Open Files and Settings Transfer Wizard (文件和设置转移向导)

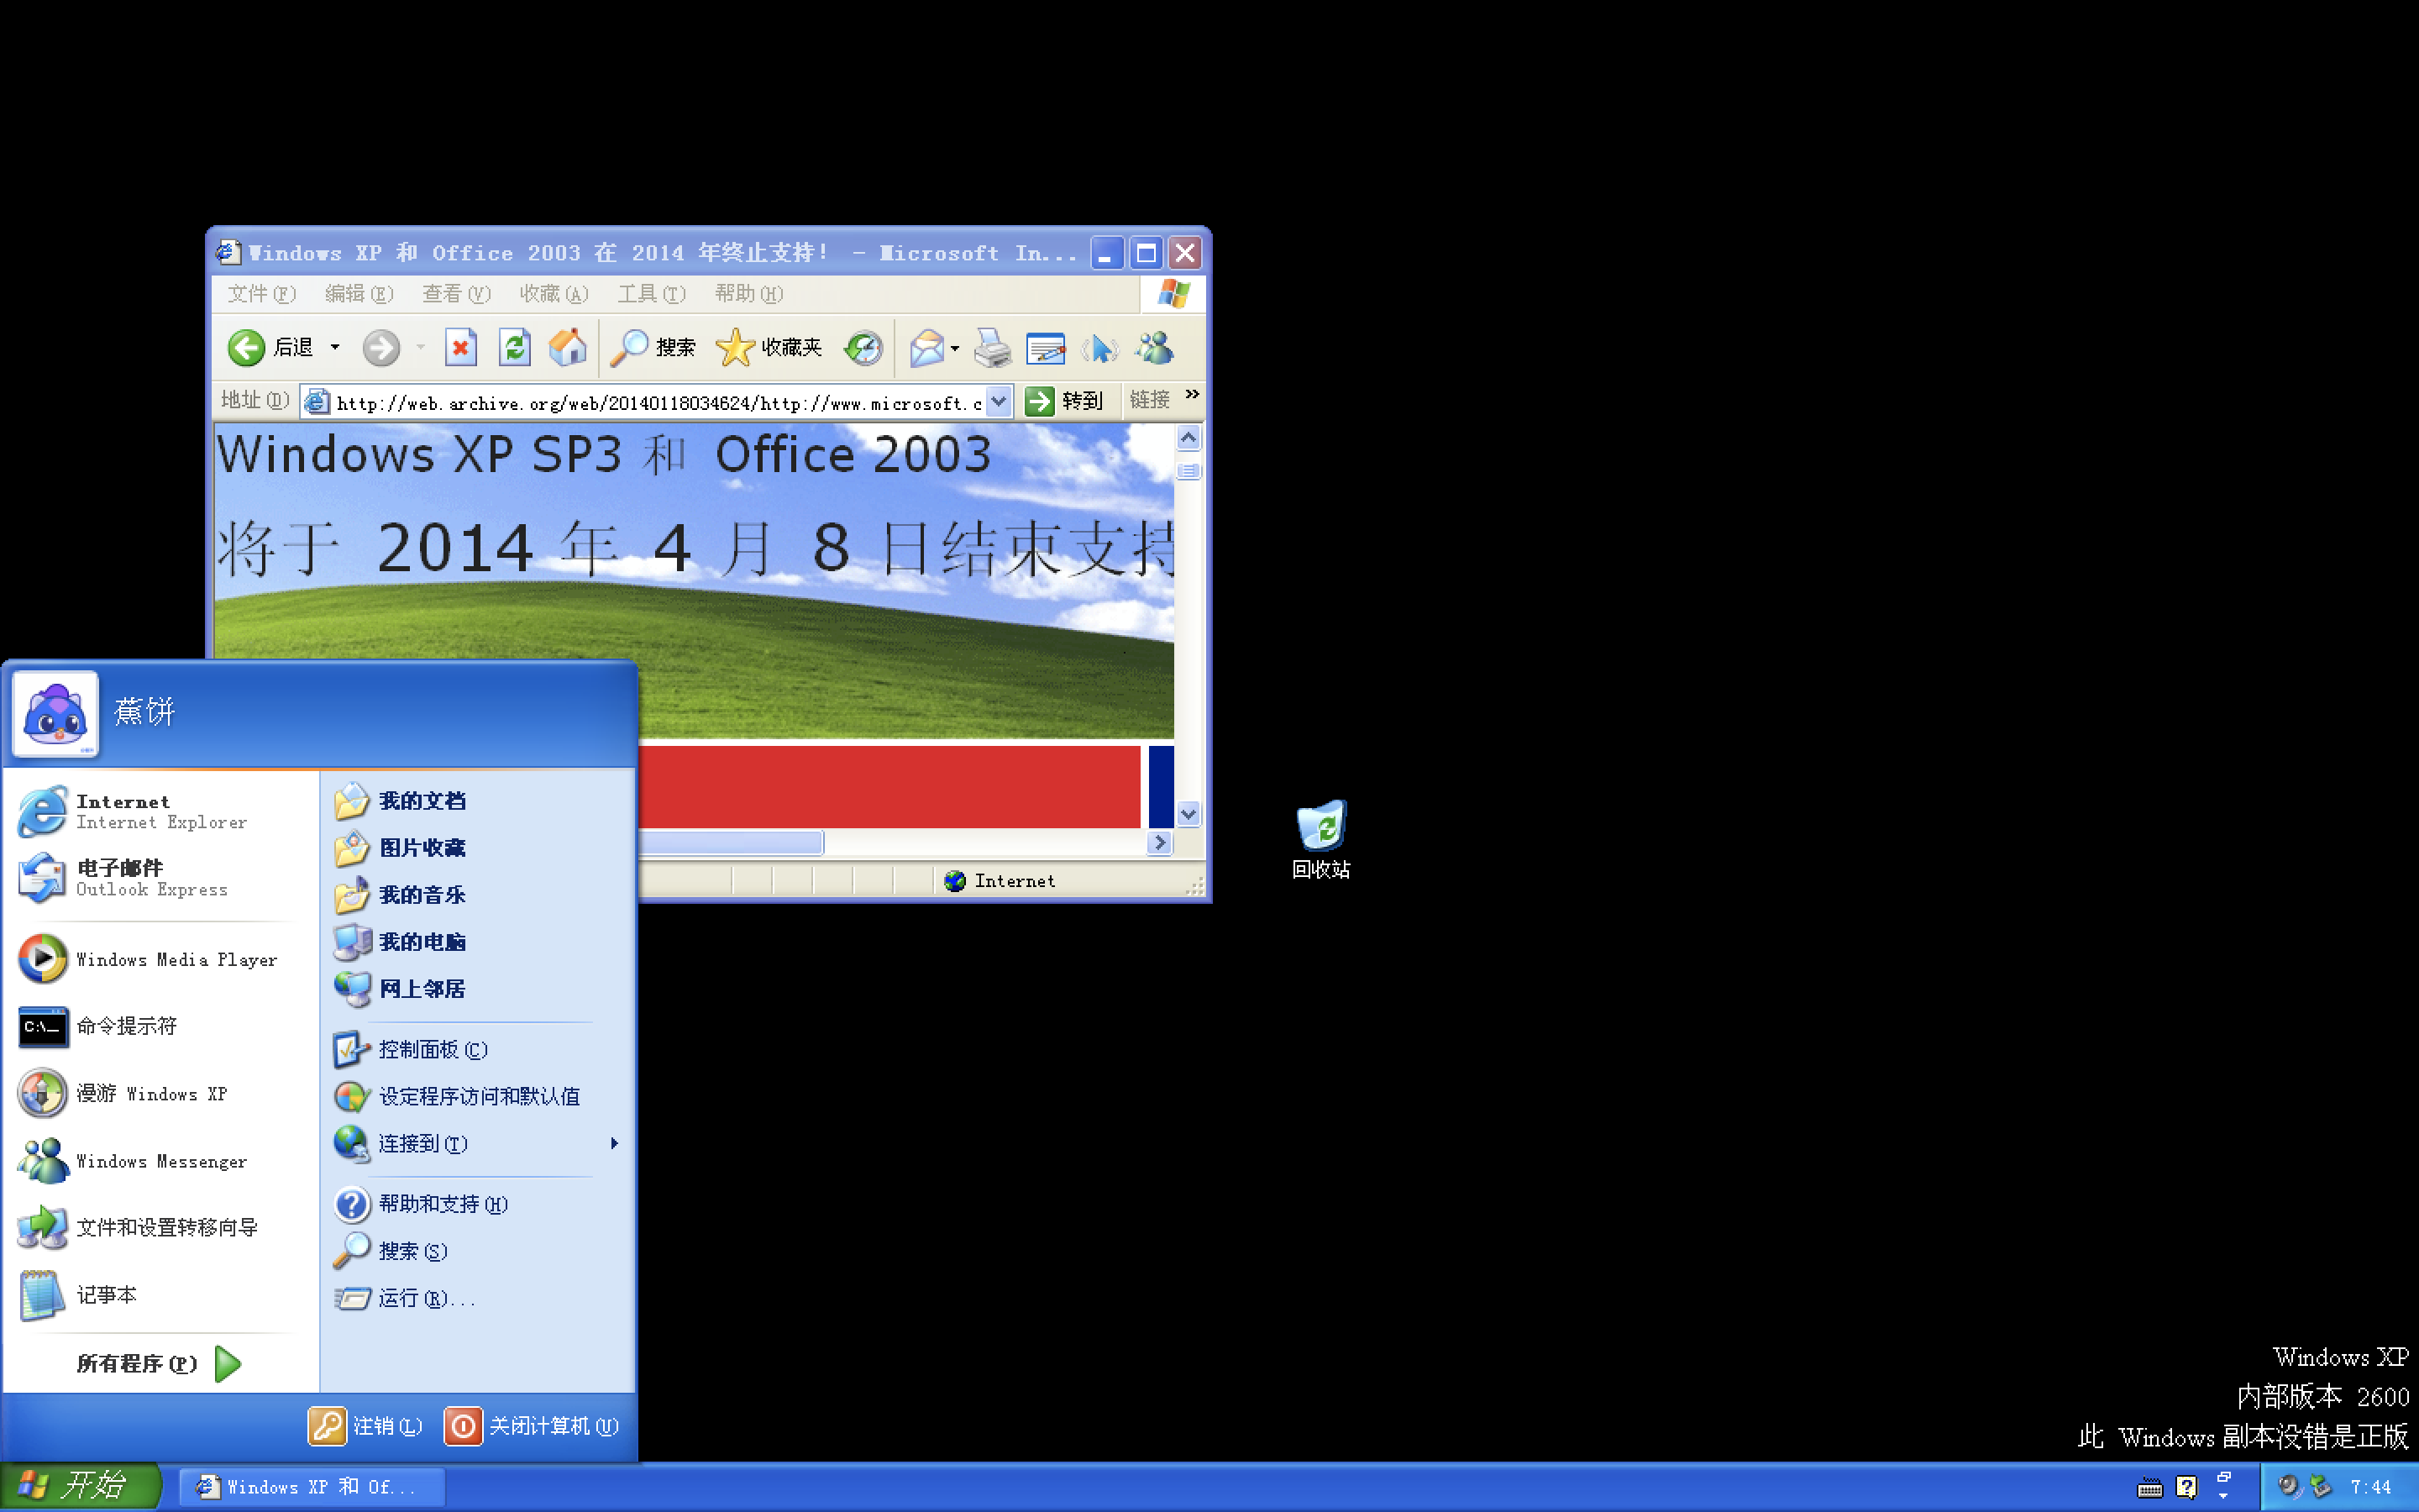coord(160,1228)
